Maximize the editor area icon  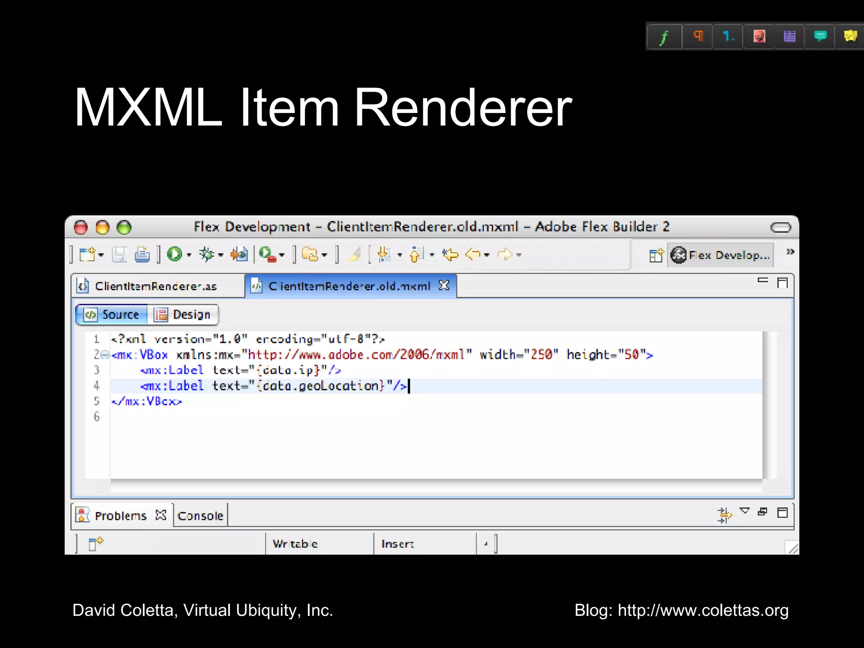click(x=783, y=282)
